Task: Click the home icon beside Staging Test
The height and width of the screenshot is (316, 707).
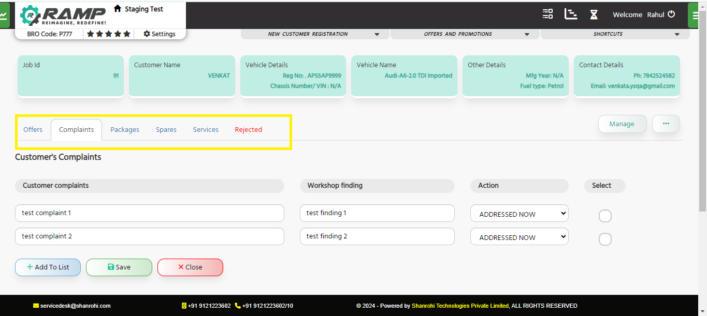Action: click(x=118, y=9)
